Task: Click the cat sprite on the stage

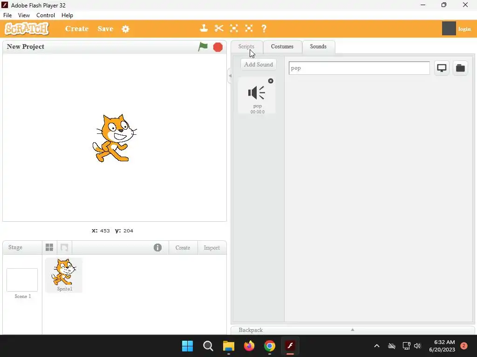Action: coord(114,138)
